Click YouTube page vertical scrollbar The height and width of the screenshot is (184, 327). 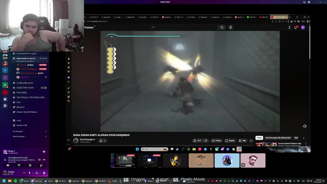click(x=310, y=42)
